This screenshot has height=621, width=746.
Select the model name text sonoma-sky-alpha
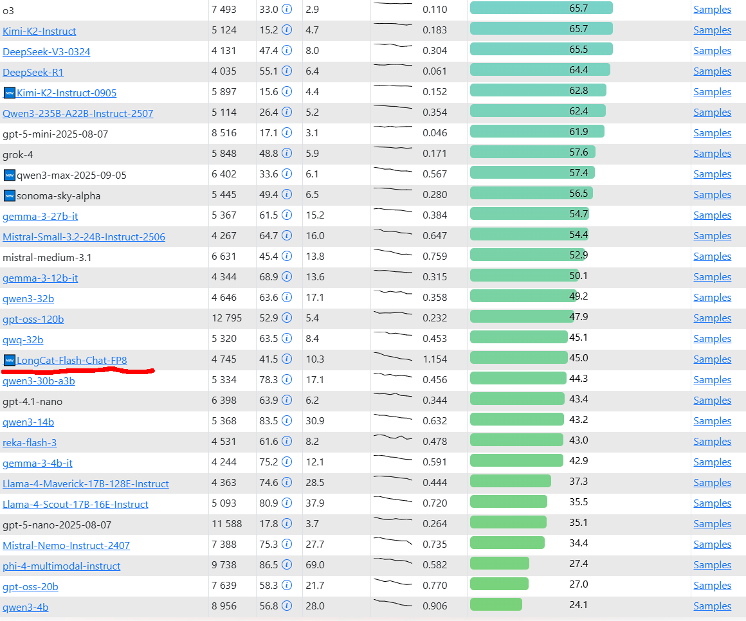point(59,196)
